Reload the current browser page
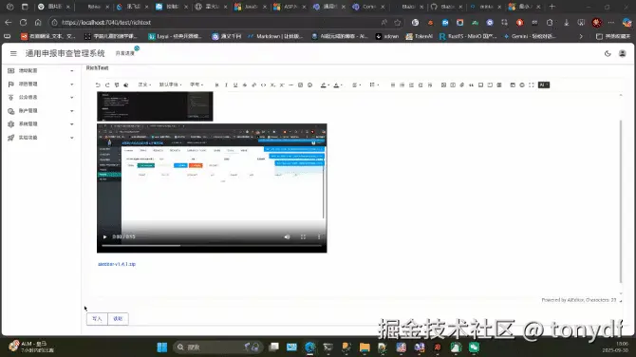 click(x=23, y=23)
